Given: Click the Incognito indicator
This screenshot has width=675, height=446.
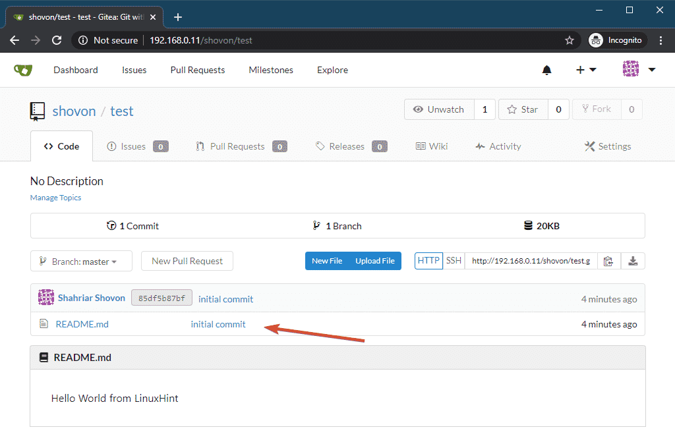Looking at the screenshot, I should [618, 40].
